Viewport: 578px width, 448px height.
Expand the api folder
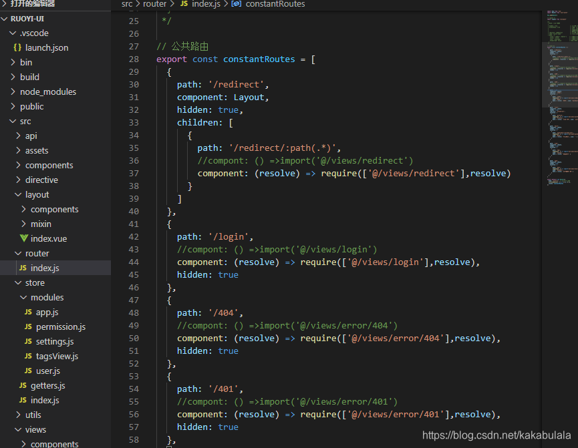[18, 136]
